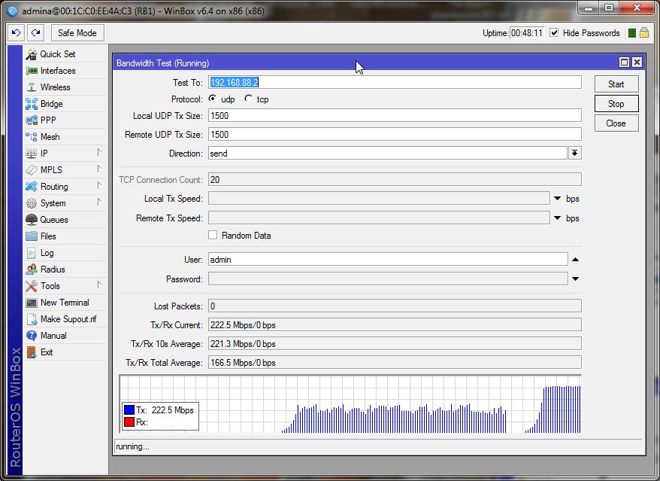This screenshot has width=660, height=481.
Task: Toggle the Hide Passwords checkbox
Action: point(554,33)
